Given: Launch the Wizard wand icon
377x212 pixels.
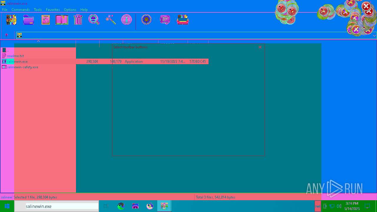Looking at the screenshot, I should (x=111, y=20).
